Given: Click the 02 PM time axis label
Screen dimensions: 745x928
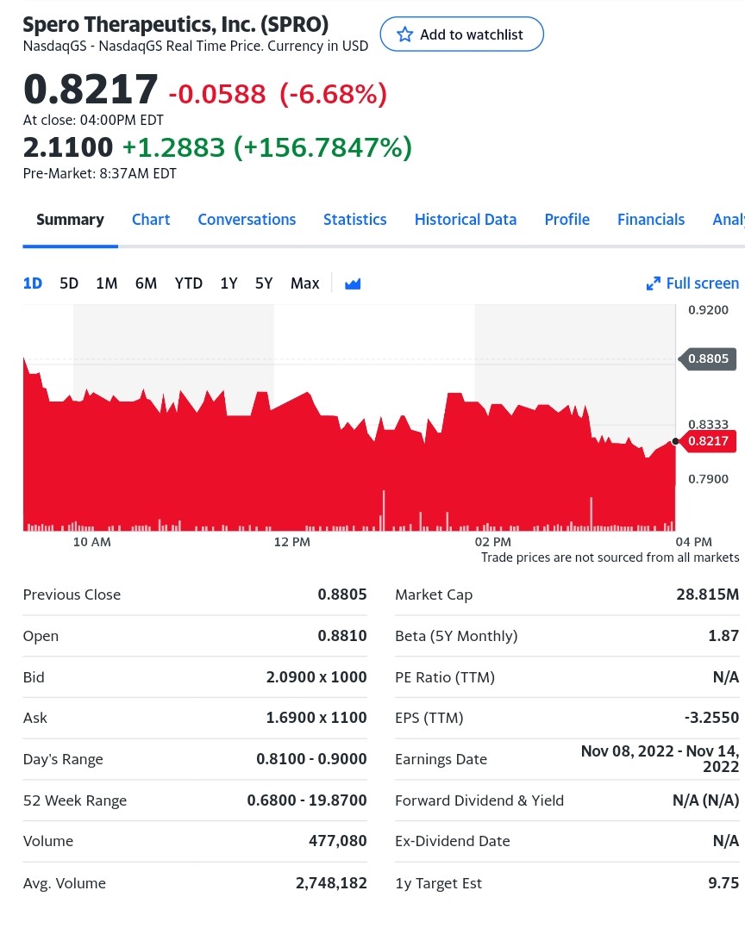Looking at the screenshot, I should (492, 542).
